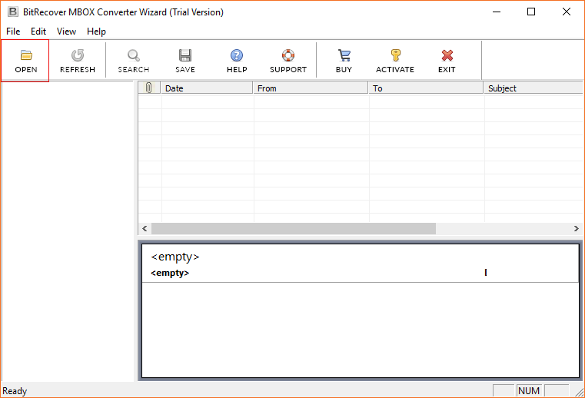Click the NUM indicator in status bar
The width and height of the screenshot is (585, 398).
pyautogui.click(x=529, y=390)
